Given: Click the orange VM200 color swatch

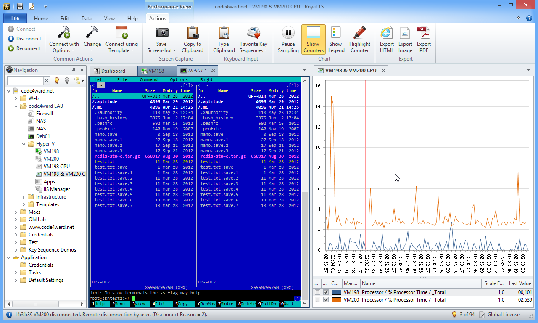Looking at the screenshot, I should pos(336,300).
